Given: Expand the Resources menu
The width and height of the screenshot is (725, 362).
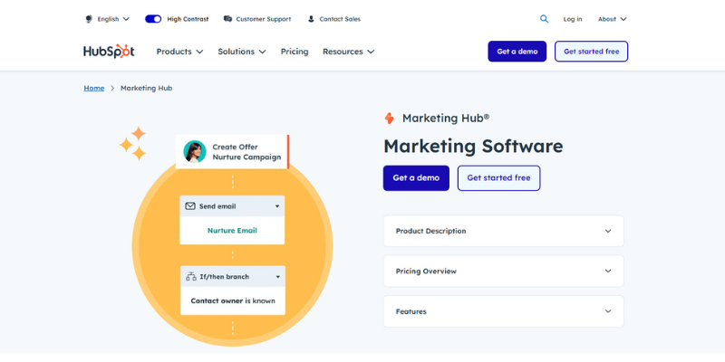Looking at the screenshot, I should [x=348, y=52].
